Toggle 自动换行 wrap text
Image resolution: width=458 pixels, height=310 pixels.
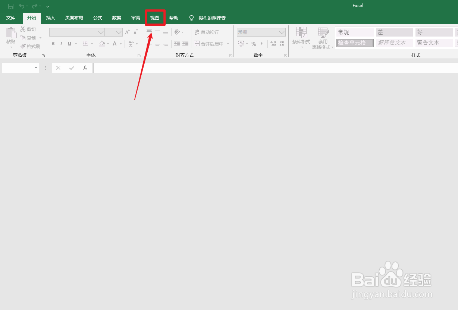207,32
